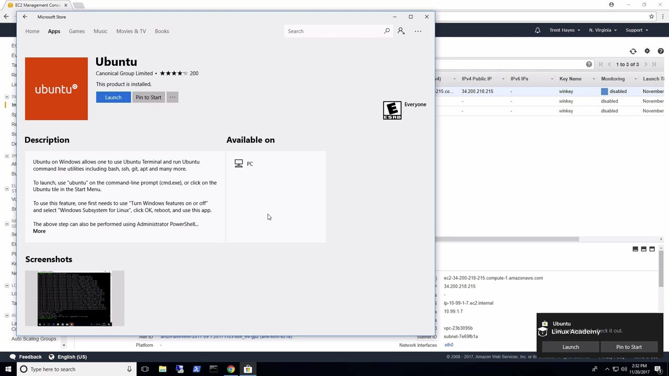Open the Action Center notifications icon
669x376 pixels.
658,369
